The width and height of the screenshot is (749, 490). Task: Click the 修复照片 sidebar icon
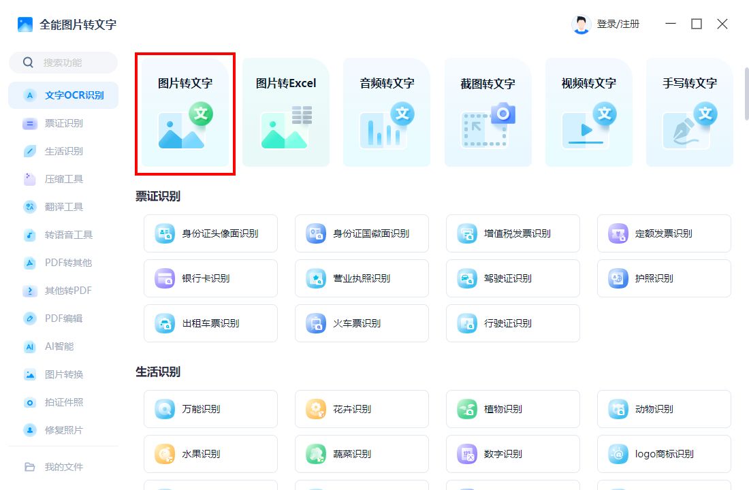pos(29,430)
